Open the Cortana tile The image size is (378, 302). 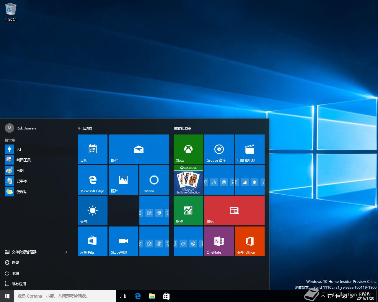pyautogui.click(x=154, y=180)
